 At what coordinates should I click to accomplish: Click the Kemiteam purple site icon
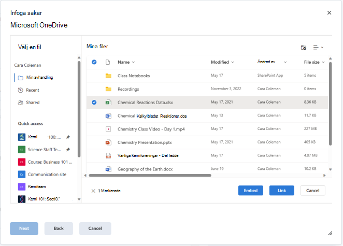click(22, 187)
